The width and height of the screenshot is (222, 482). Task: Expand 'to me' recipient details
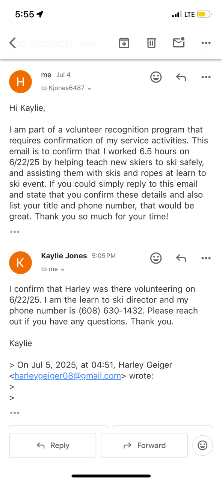coord(53,269)
